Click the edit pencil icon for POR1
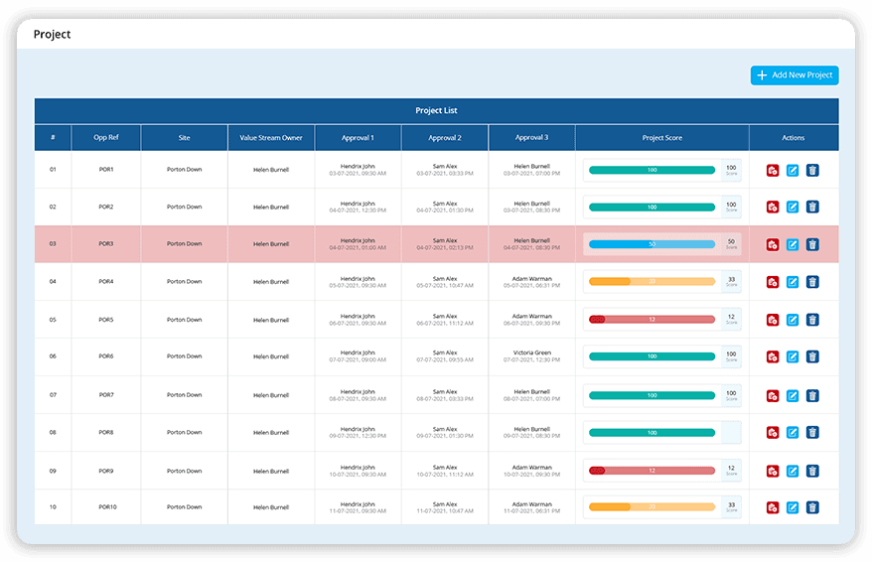 (793, 171)
